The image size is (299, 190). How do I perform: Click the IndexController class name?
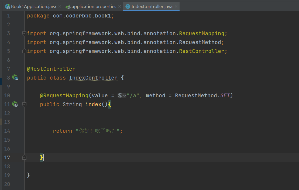[x=93, y=78]
